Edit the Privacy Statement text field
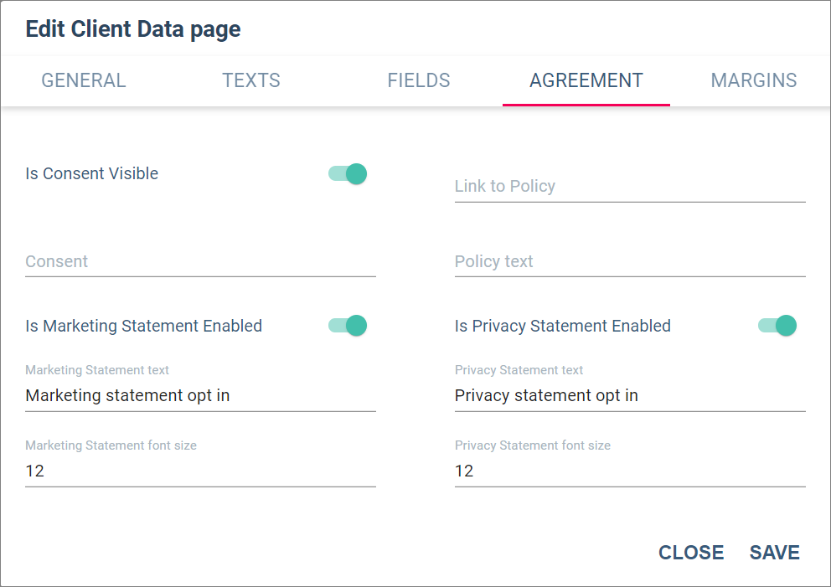Image resolution: width=831 pixels, height=587 pixels. [630, 396]
